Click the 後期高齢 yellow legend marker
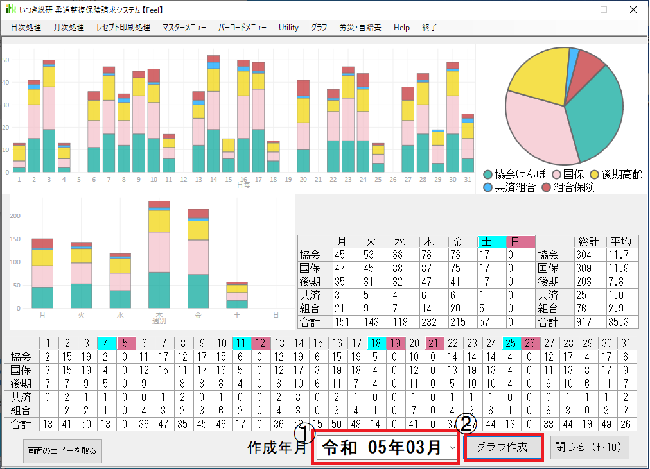 tap(595, 175)
